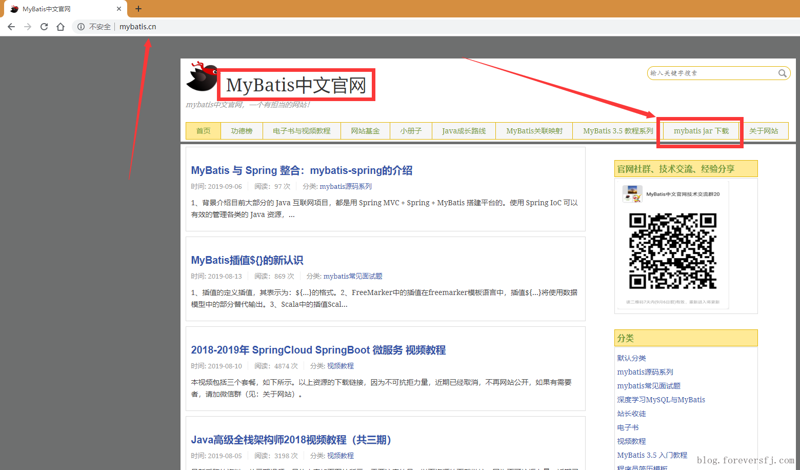Open sidebar category mybatis常见面试题
This screenshot has height=470, width=800.
click(649, 386)
